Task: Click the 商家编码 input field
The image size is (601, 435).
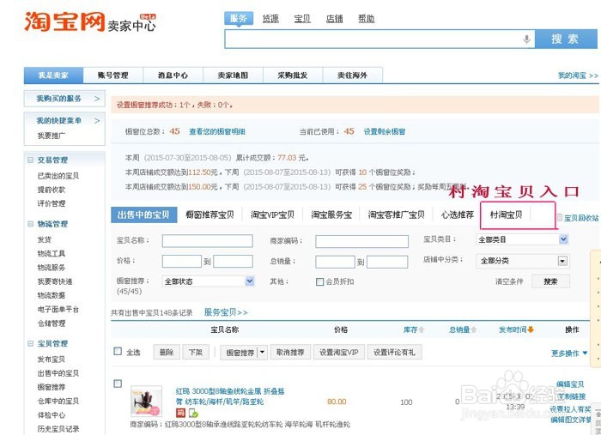Action: tap(361, 241)
